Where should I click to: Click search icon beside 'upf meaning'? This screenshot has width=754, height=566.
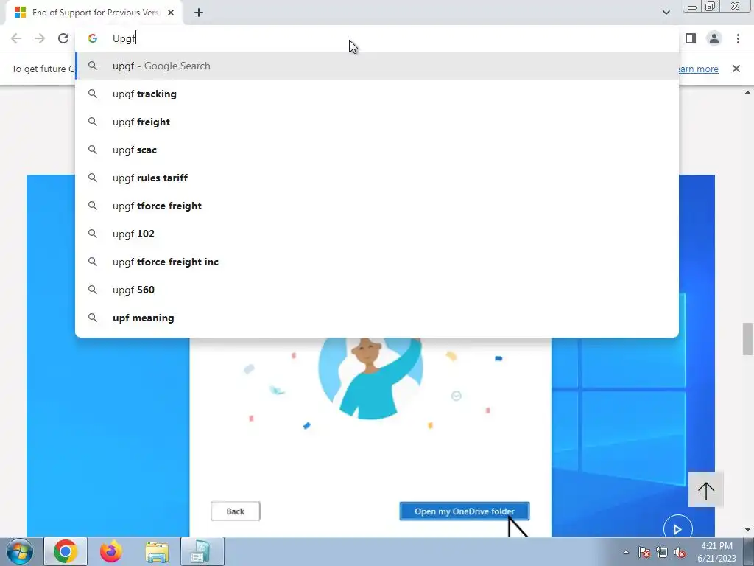[92, 318]
